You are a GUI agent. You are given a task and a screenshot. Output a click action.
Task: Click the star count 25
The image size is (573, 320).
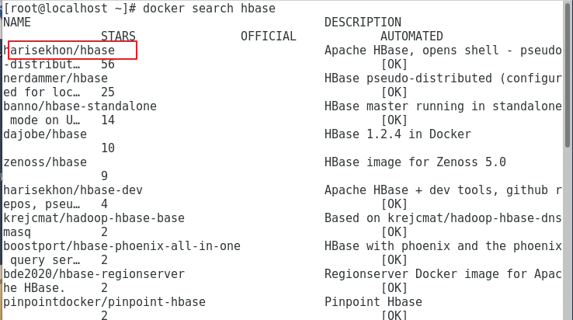tap(108, 92)
